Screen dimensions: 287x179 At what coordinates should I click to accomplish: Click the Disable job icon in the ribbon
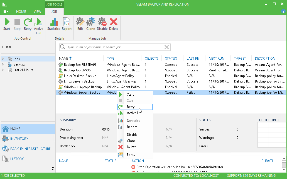[x=102, y=22]
